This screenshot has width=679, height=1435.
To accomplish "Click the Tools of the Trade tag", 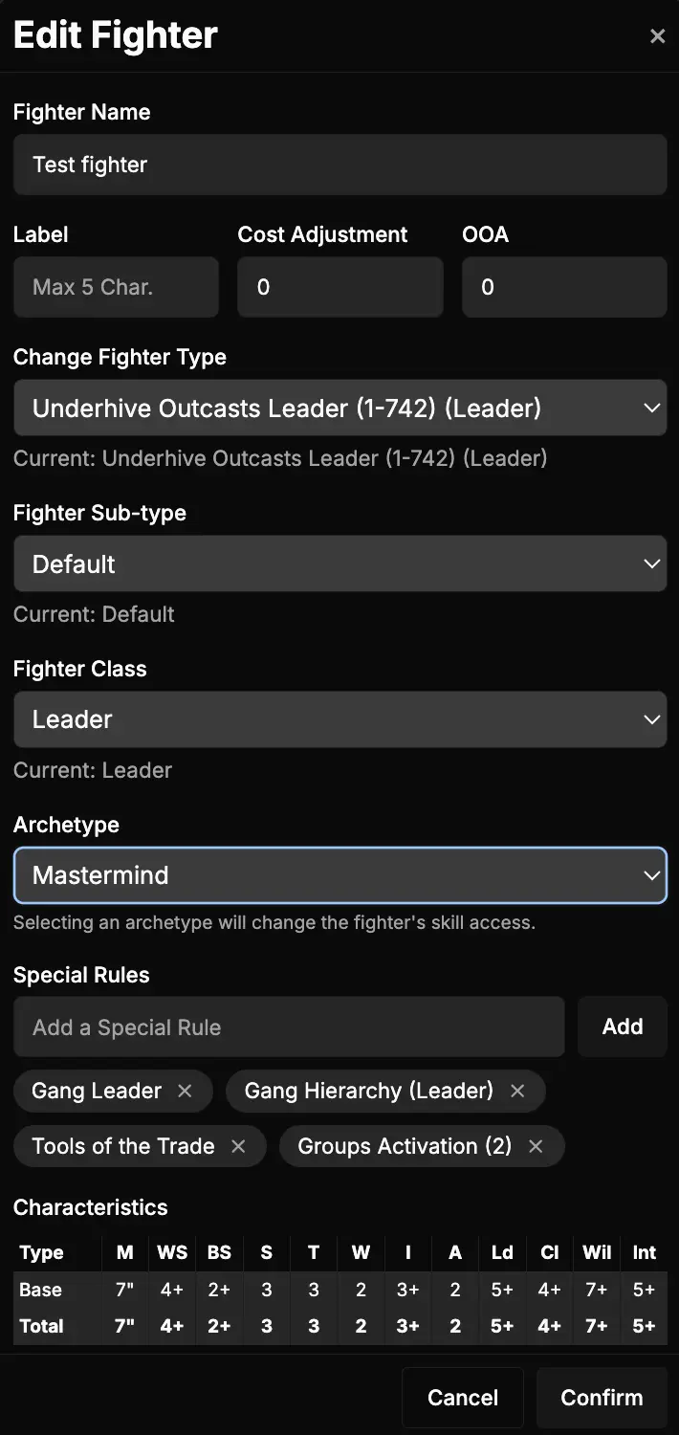I will coord(123,1146).
